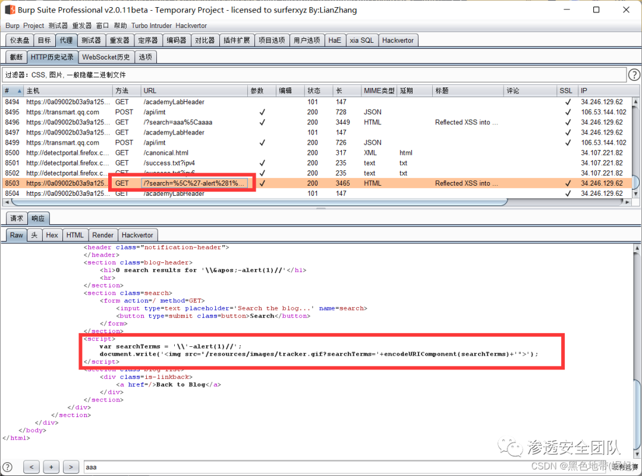
Task: Open the 窗口 menu
Action: point(102,26)
